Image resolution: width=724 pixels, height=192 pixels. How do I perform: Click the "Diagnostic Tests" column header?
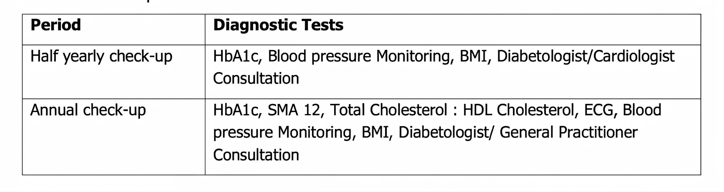(x=278, y=25)
